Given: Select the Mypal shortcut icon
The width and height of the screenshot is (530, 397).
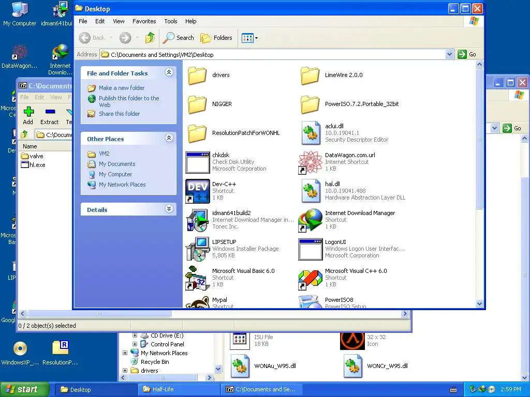Looking at the screenshot, I should (x=197, y=302).
